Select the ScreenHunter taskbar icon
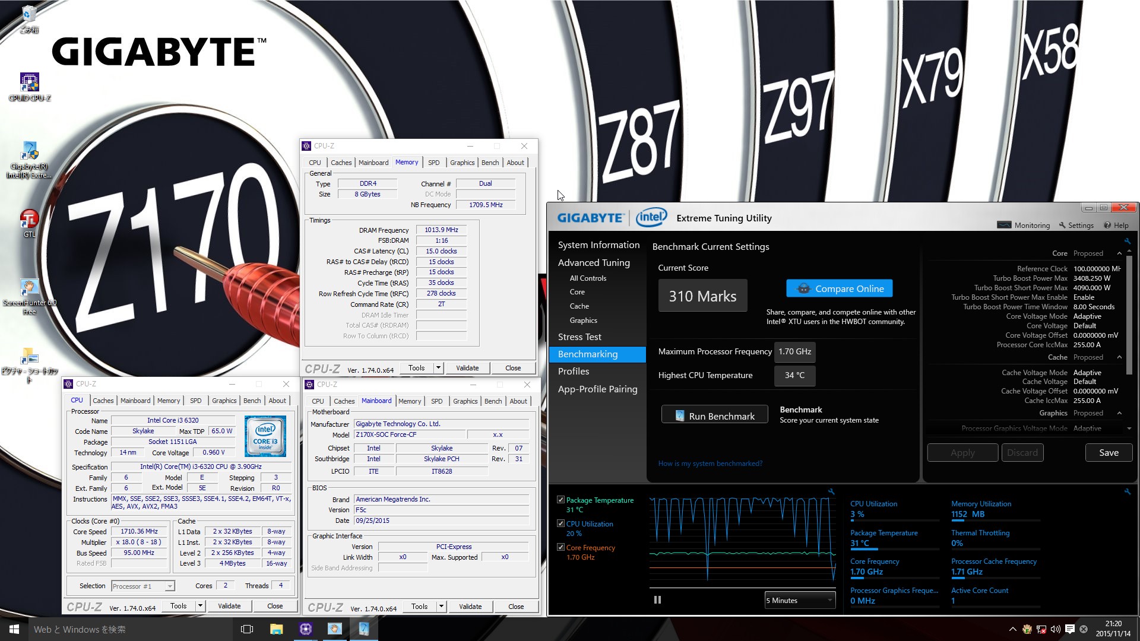The width and height of the screenshot is (1140, 641). tap(335, 629)
